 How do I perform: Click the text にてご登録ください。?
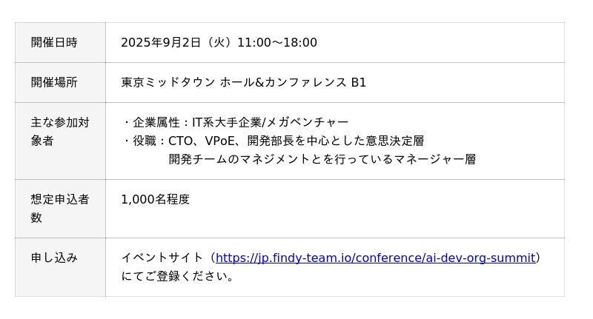coord(177,276)
